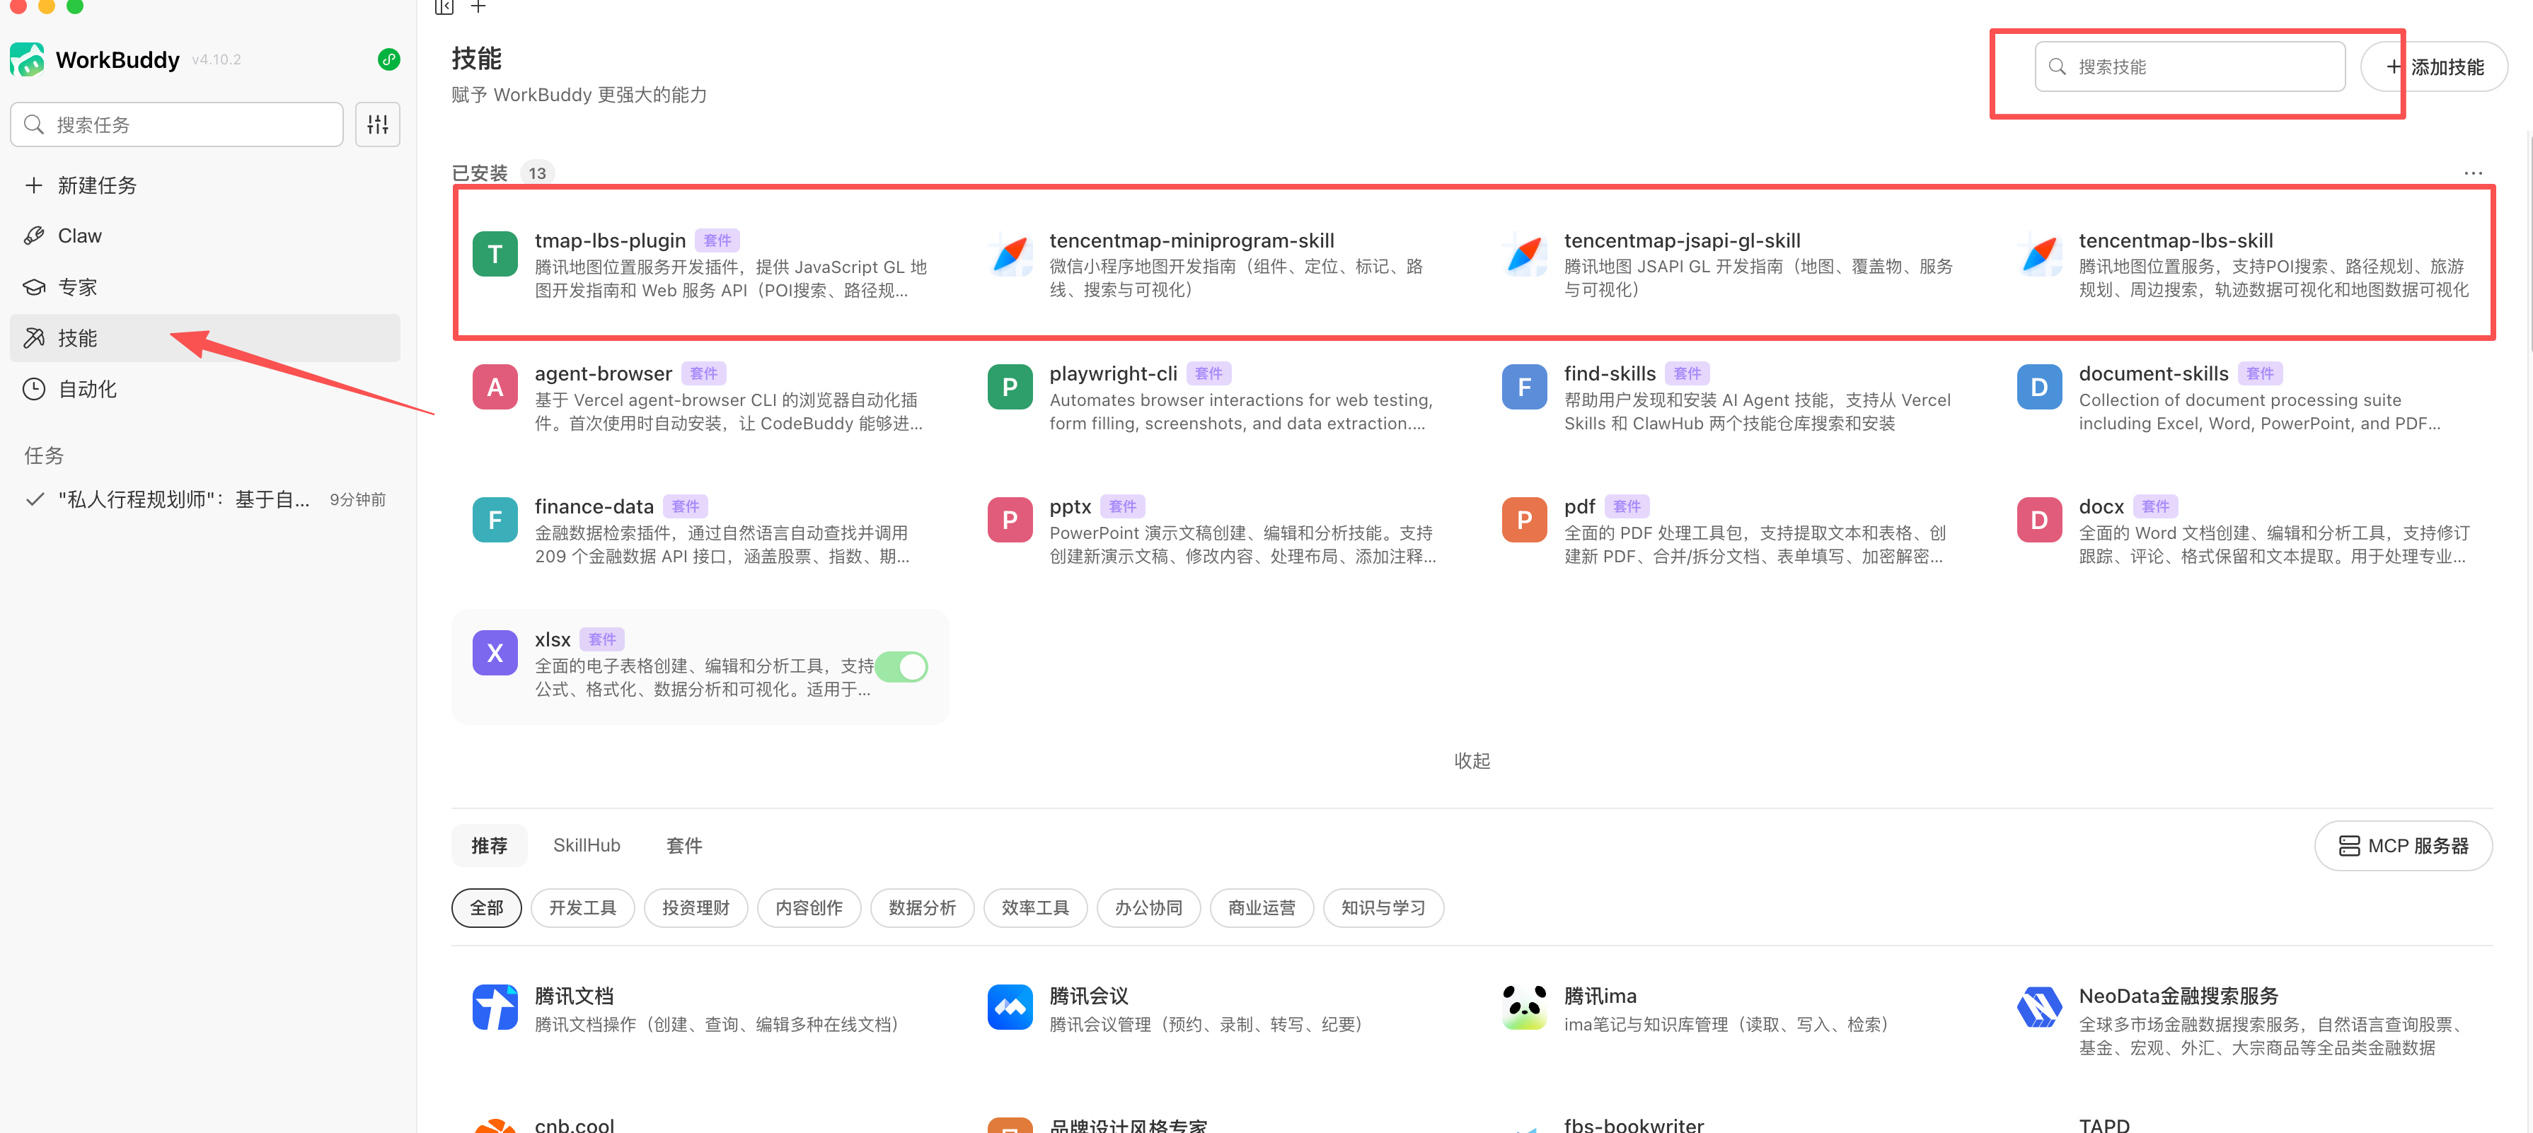Image resolution: width=2533 pixels, height=1133 pixels.
Task: Open the task filter settings icon
Action: tap(378, 124)
